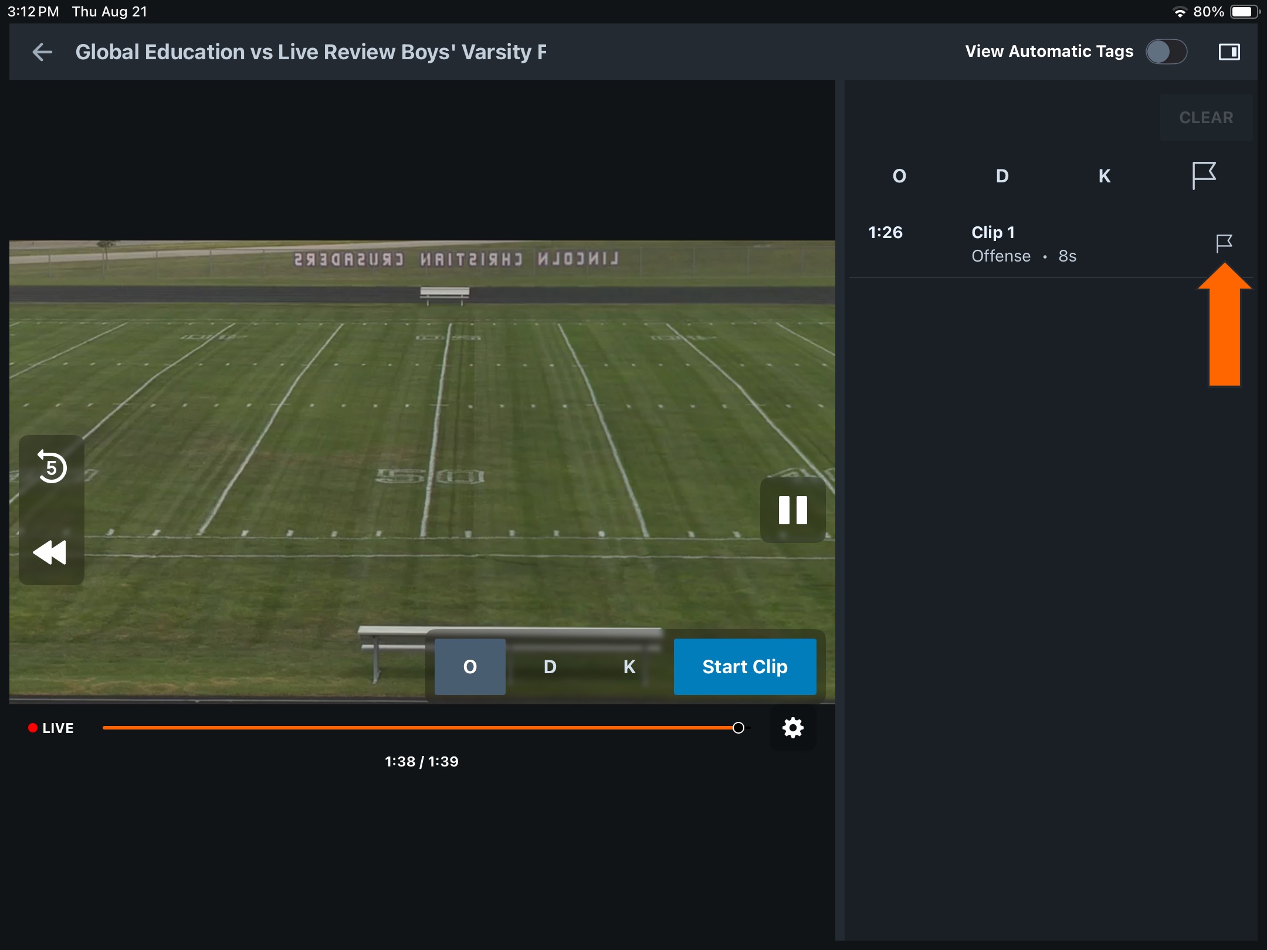The image size is (1267, 950).
Task: Open video settings gear
Action: coord(792,728)
